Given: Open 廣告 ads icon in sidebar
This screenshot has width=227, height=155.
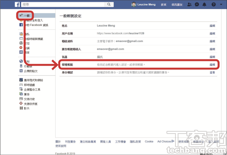Looking at the screenshot, I should [x=21, y=94].
